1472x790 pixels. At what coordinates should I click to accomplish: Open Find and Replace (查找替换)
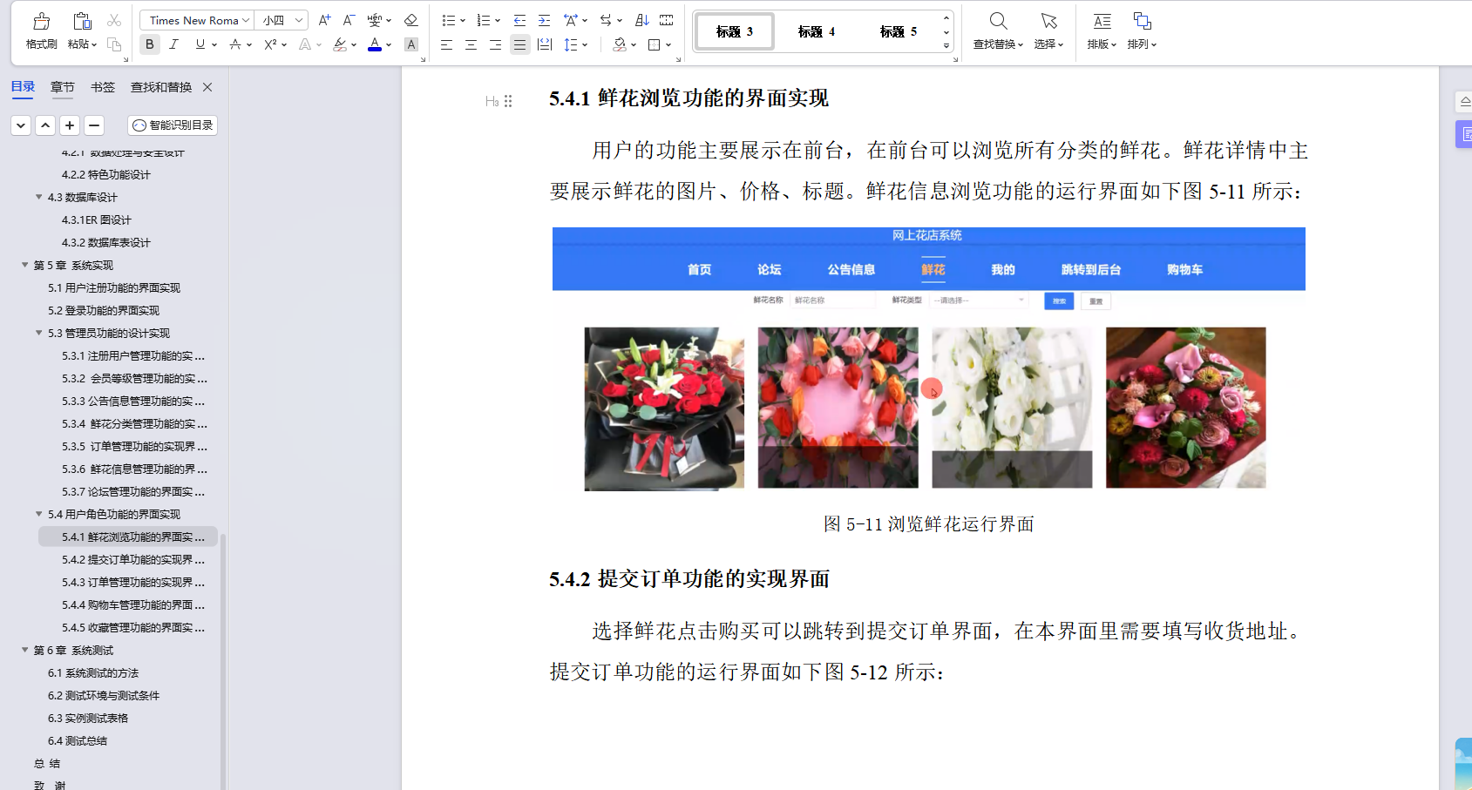click(x=998, y=31)
